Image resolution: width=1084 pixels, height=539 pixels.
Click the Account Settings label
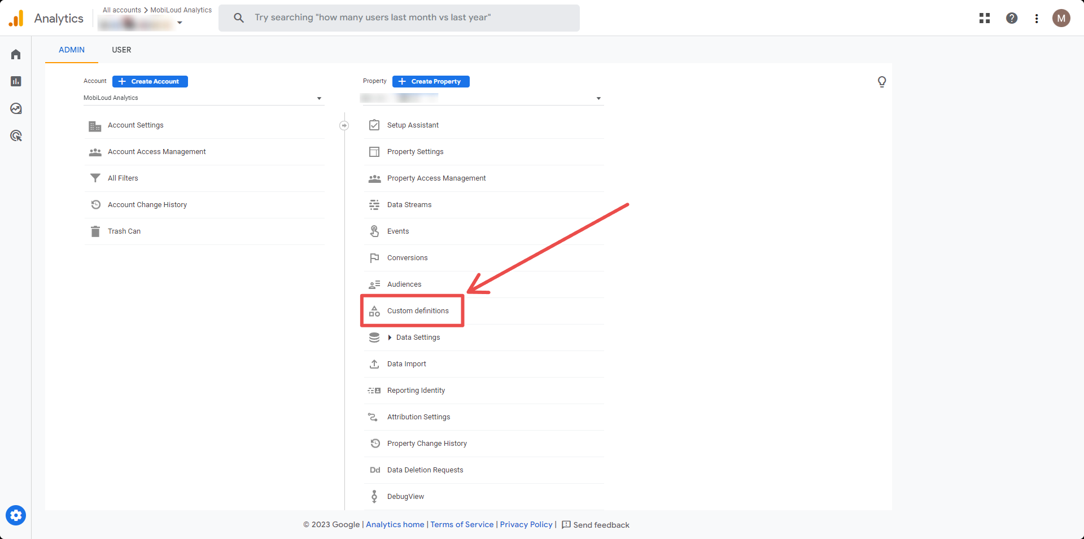135,125
